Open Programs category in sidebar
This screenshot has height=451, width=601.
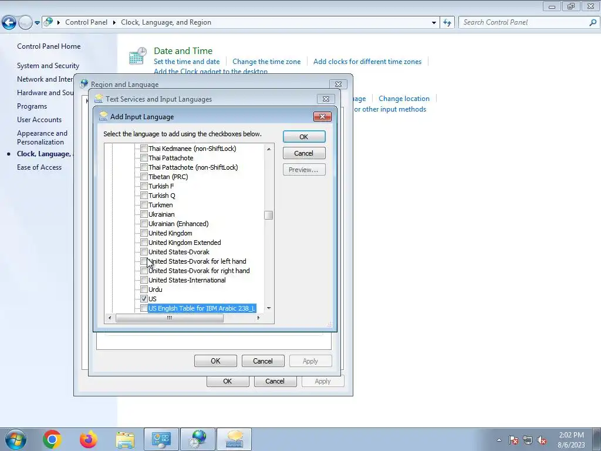(x=32, y=106)
